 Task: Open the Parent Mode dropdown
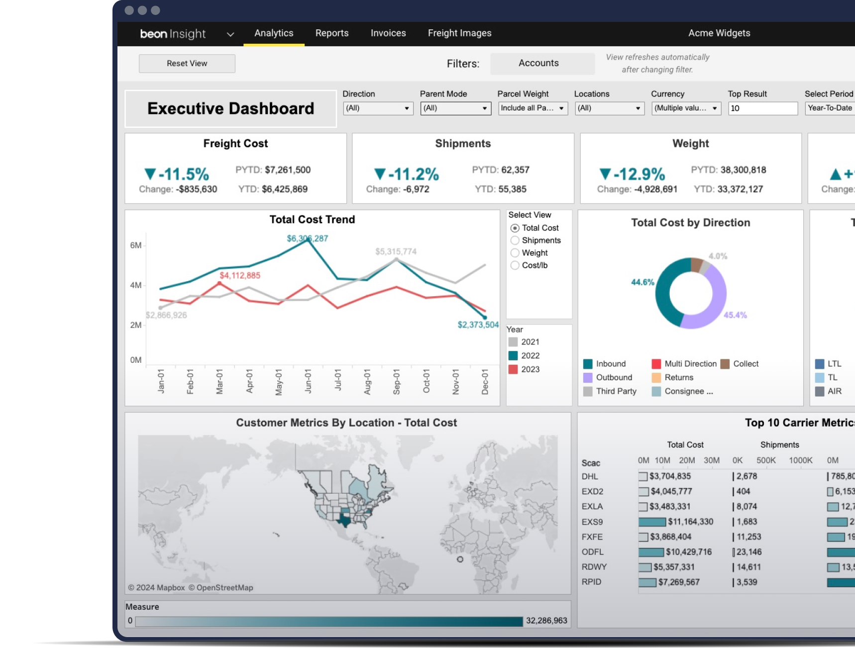(455, 108)
